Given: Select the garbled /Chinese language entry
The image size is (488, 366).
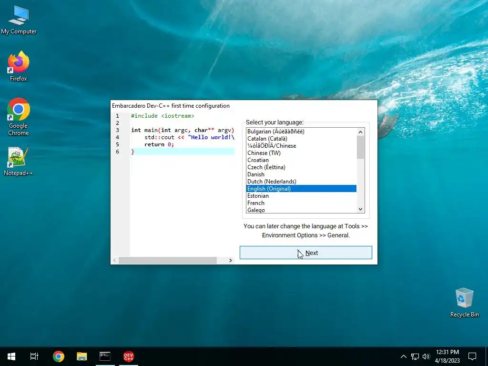Looking at the screenshot, I should click(x=301, y=146).
